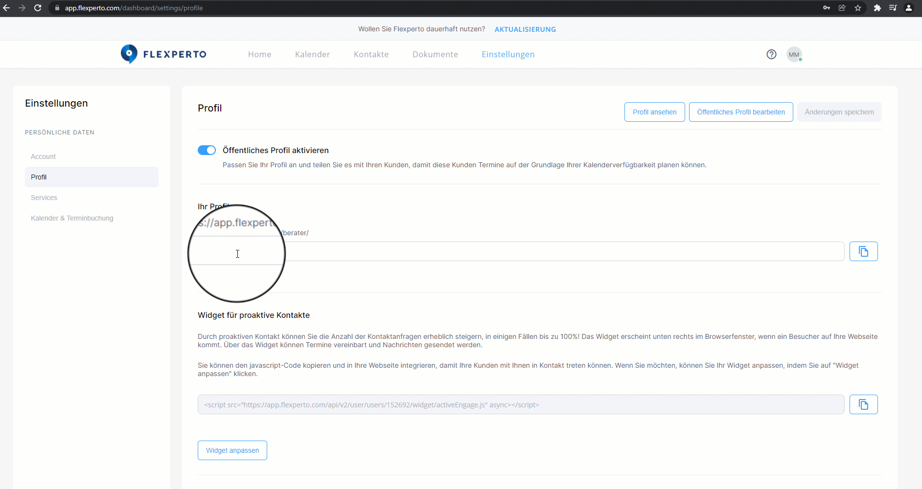Click the browser forward arrow

(x=22, y=8)
